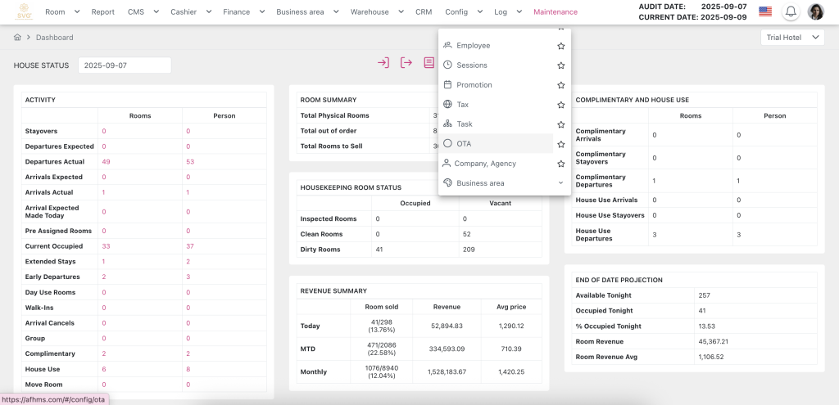Expand the Business area submenu chevron

560,183
